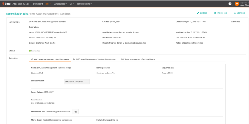Viewport: 249px width, 124px height.
Task: Click the Sandbox Identification tab icon
Action: 74,59
